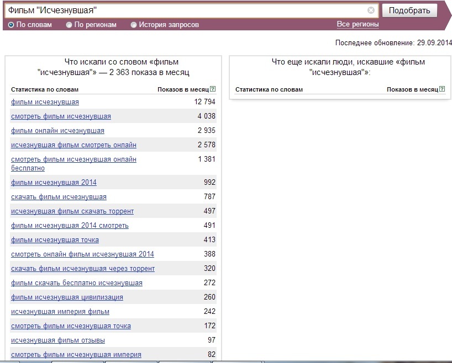Image resolution: width=452 pixels, height=363 pixels.
Task: Open 'смотреть фильм исчезнувшая' link
Action: (61, 116)
